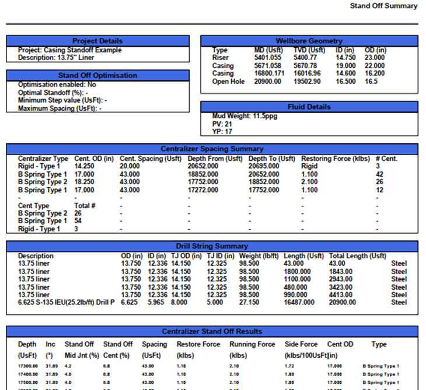Screen dimensions: 426x390
Task: Click the 'Riser' row label in Wellbore Geometry
Action: tap(221, 58)
